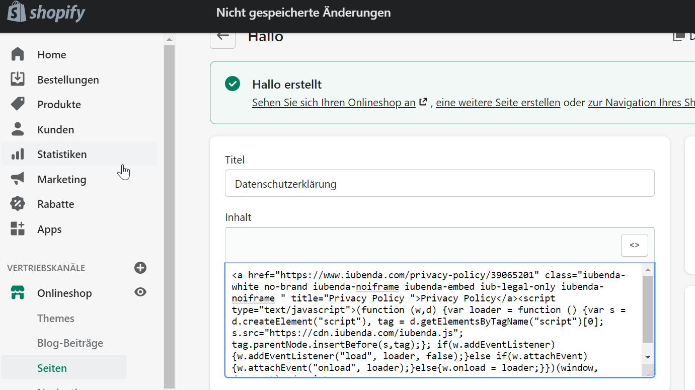Click the Marketing megaphone icon

click(18, 179)
